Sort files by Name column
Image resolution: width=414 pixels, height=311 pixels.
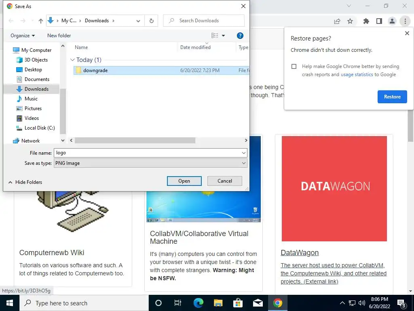(x=81, y=47)
